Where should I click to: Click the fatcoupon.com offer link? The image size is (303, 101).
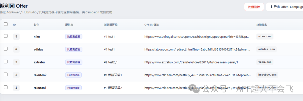(198, 49)
